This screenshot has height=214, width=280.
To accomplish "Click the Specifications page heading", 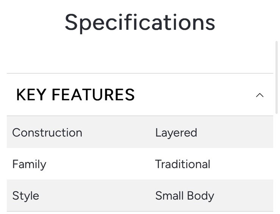I will click(x=140, y=22).
